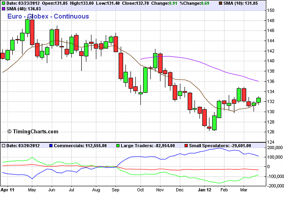Screen dimensions: 284x200
Task: Click the 146 price axis label
Action: coord(271,30)
